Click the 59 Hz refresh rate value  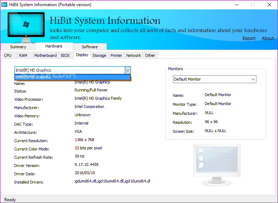(79, 156)
